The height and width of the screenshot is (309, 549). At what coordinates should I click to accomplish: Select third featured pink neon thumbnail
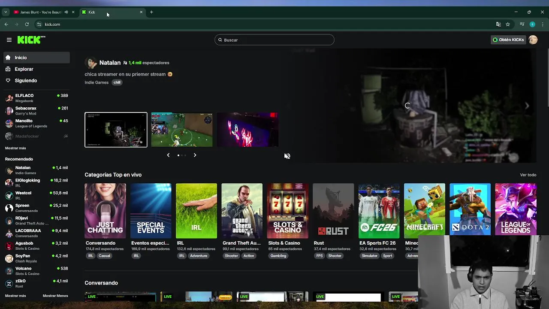click(x=247, y=130)
